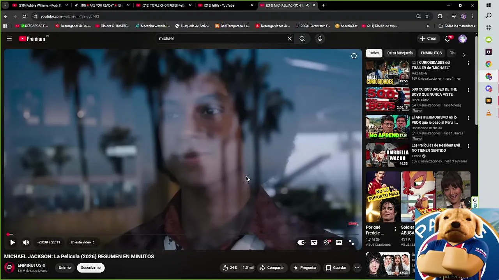Open options for Resident Evil video
The height and width of the screenshot is (280, 499).
tap(468, 146)
